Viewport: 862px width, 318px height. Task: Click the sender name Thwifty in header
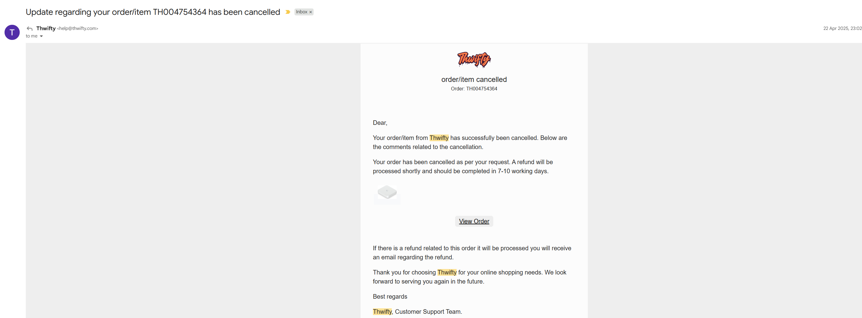46,28
